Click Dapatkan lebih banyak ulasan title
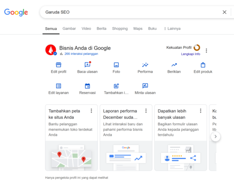The height and width of the screenshot is (184, 234). coord(172,114)
